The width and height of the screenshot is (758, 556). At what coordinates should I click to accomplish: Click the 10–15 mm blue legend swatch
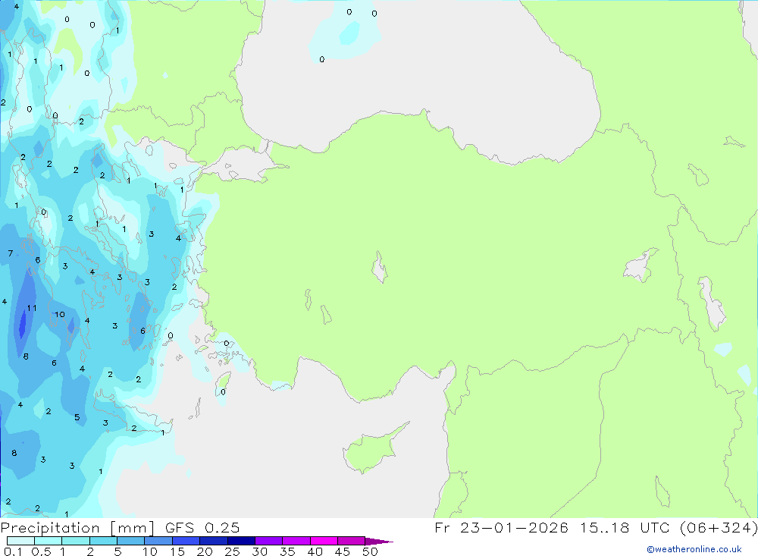click(x=158, y=541)
